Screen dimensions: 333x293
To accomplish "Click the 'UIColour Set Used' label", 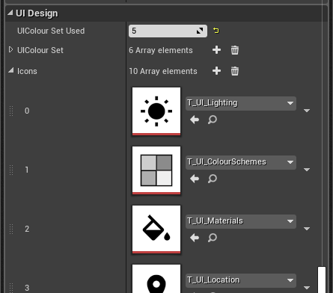I will (x=51, y=31).
